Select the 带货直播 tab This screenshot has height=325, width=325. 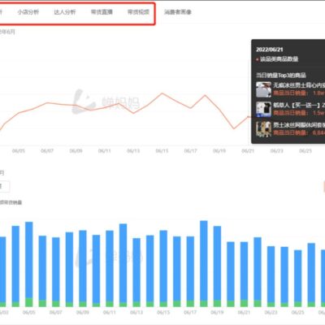[x=102, y=12]
